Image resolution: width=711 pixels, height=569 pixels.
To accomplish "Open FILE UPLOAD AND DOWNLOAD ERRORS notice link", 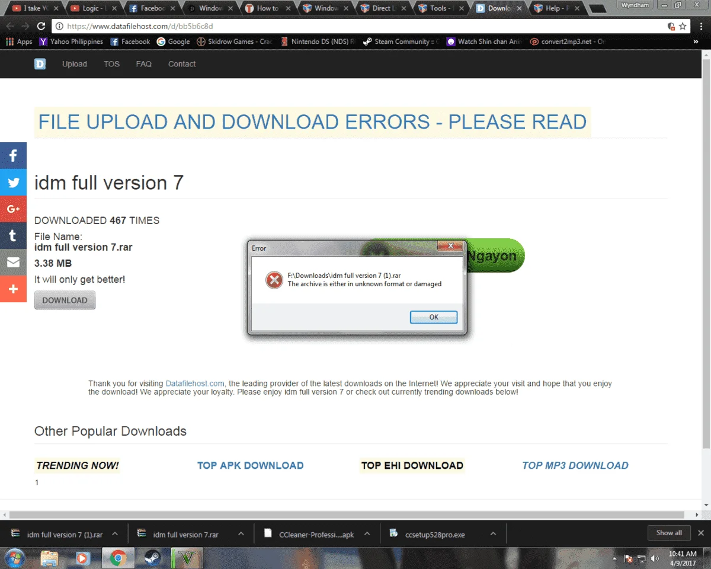I will 312,122.
